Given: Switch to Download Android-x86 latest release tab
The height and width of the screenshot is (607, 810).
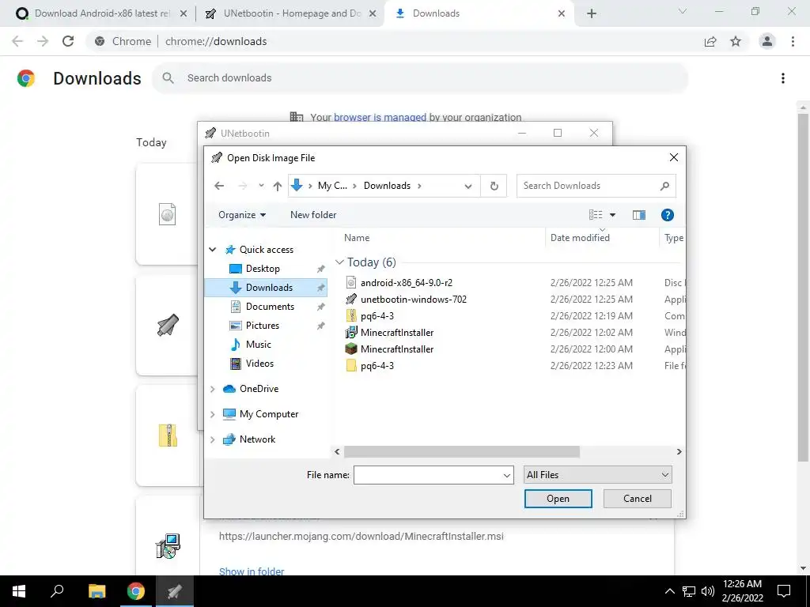Looking at the screenshot, I should pyautogui.click(x=101, y=13).
